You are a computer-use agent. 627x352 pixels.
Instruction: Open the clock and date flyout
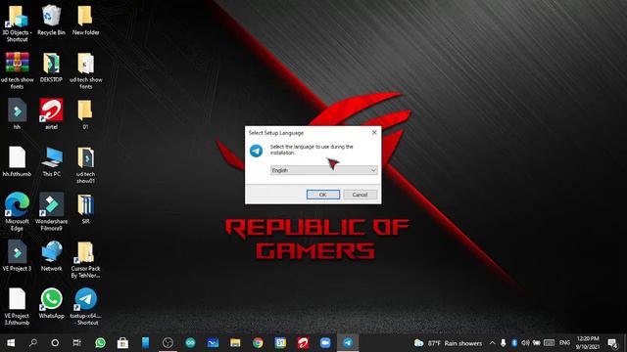(x=588, y=343)
